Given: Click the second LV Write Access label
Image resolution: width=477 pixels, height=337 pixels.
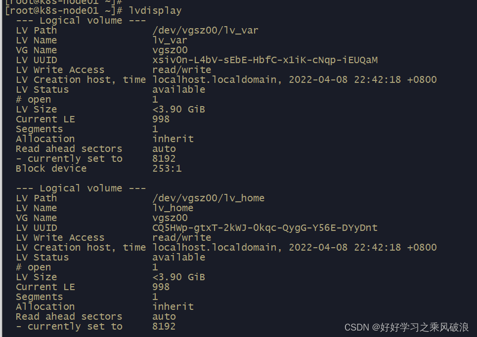Looking at the screenshot, I should 60,238.
